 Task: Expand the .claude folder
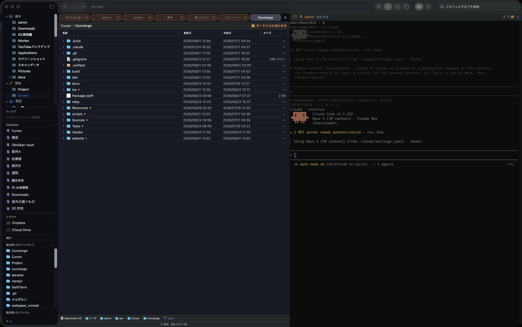64,47
